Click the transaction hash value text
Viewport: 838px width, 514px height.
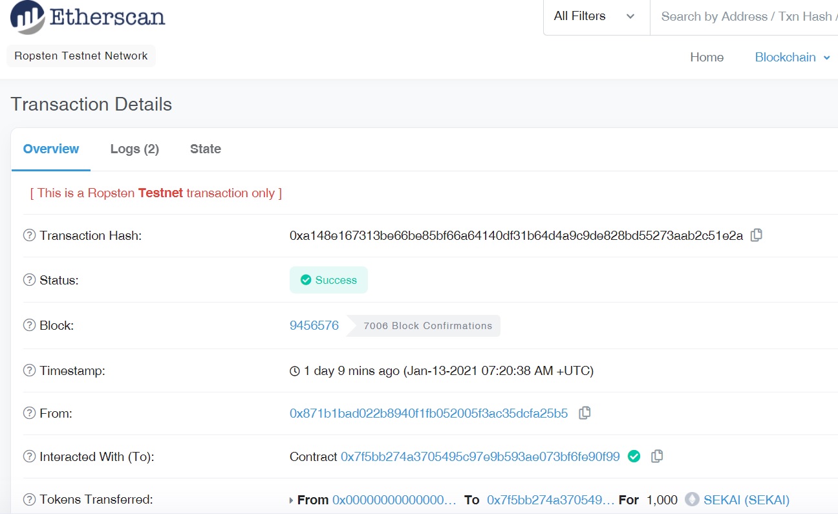pos(517,235)
